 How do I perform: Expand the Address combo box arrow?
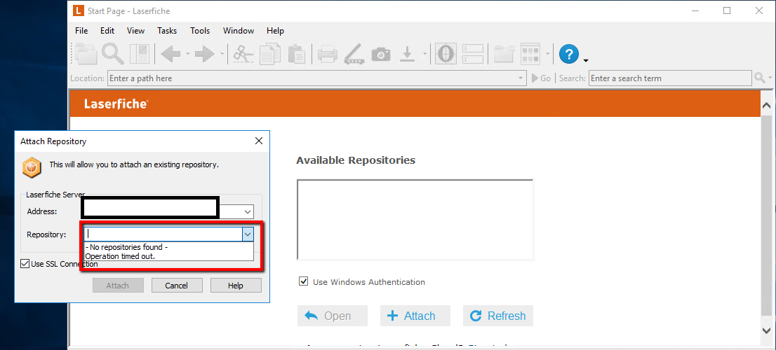248,211
